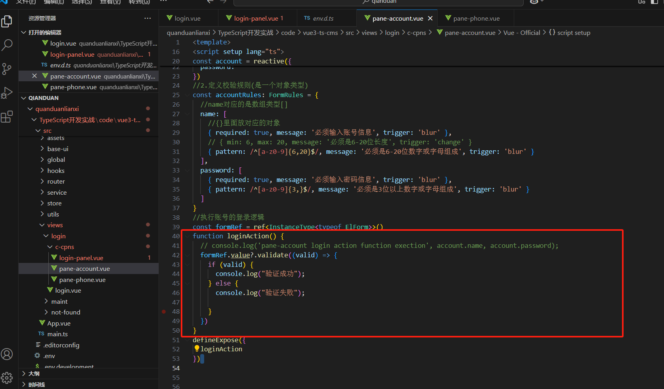Open main.ts in the file tree
Viewport: 664px width, 389px height.
[x=88, y=334]
